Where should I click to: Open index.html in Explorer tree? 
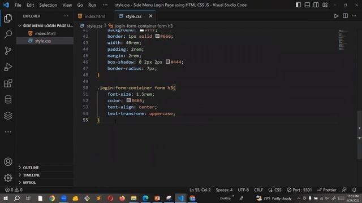[45, 33]
